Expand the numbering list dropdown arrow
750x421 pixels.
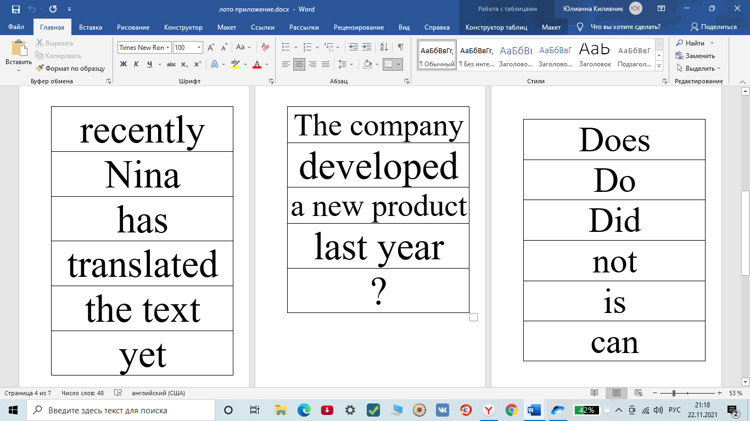click(x=317, y=48)
